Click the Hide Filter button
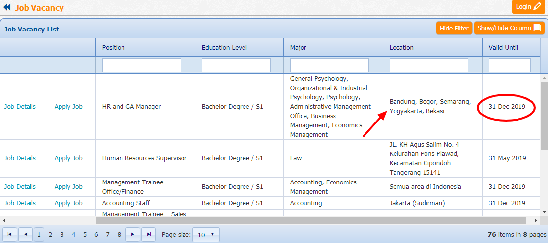 coord(454,28)
